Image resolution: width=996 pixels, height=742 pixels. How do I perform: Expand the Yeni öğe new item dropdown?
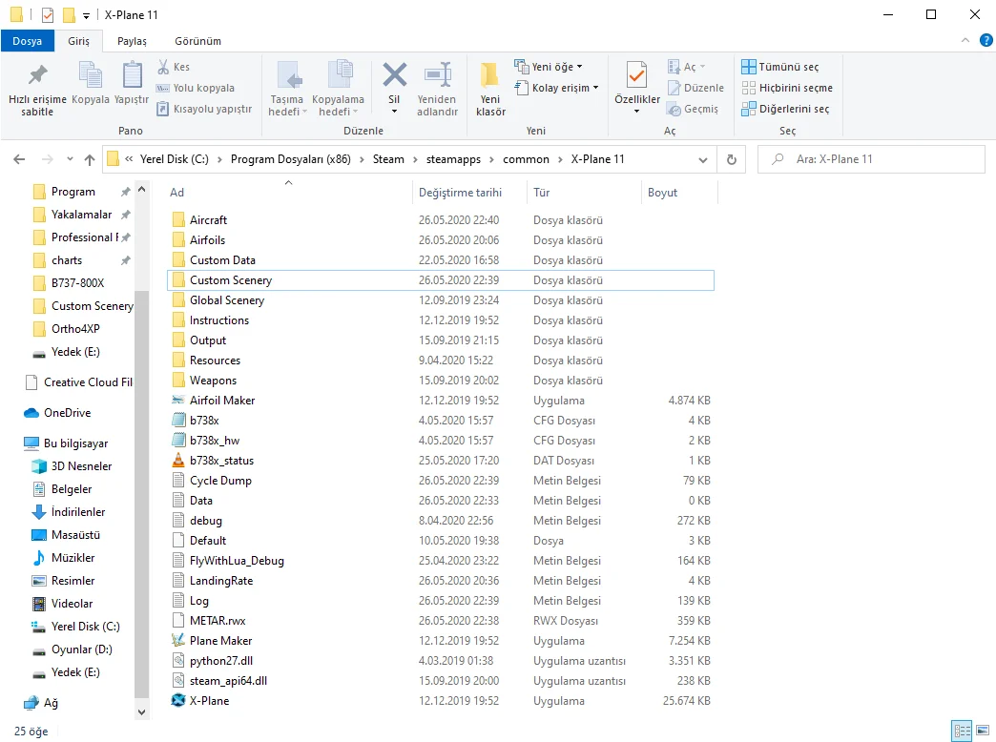click(x=579, y=67)
